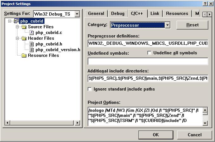This screenshot has height=142, width=215.
Task: Switch to the Link tab
Action: pyautogui.click(x=155, y=13)
